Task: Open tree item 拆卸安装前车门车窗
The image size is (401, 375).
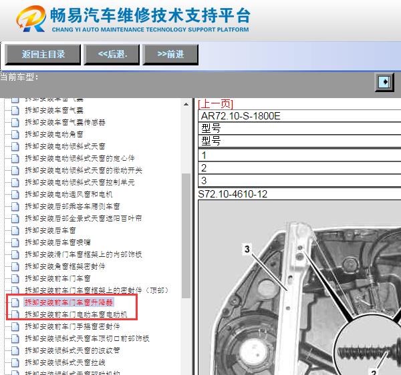Action: 57,278
